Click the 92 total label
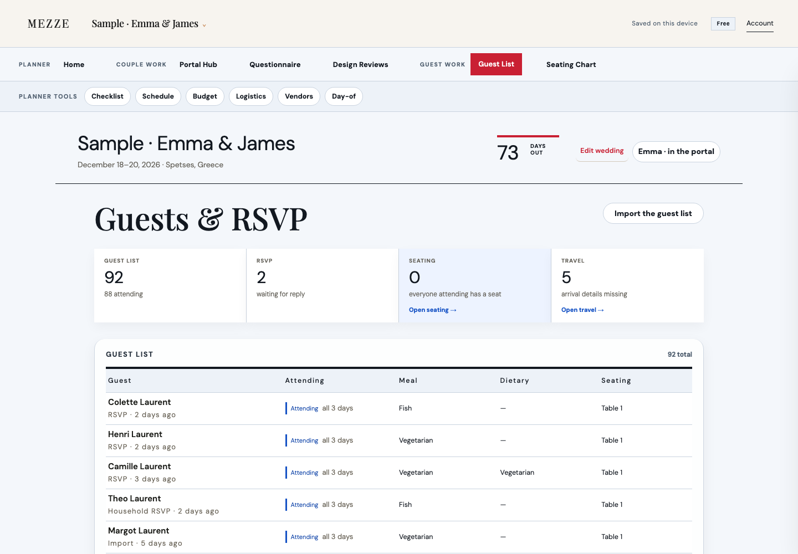Image resolution: width=798 pixels, height=554 pixels. (x=679, y=355)
